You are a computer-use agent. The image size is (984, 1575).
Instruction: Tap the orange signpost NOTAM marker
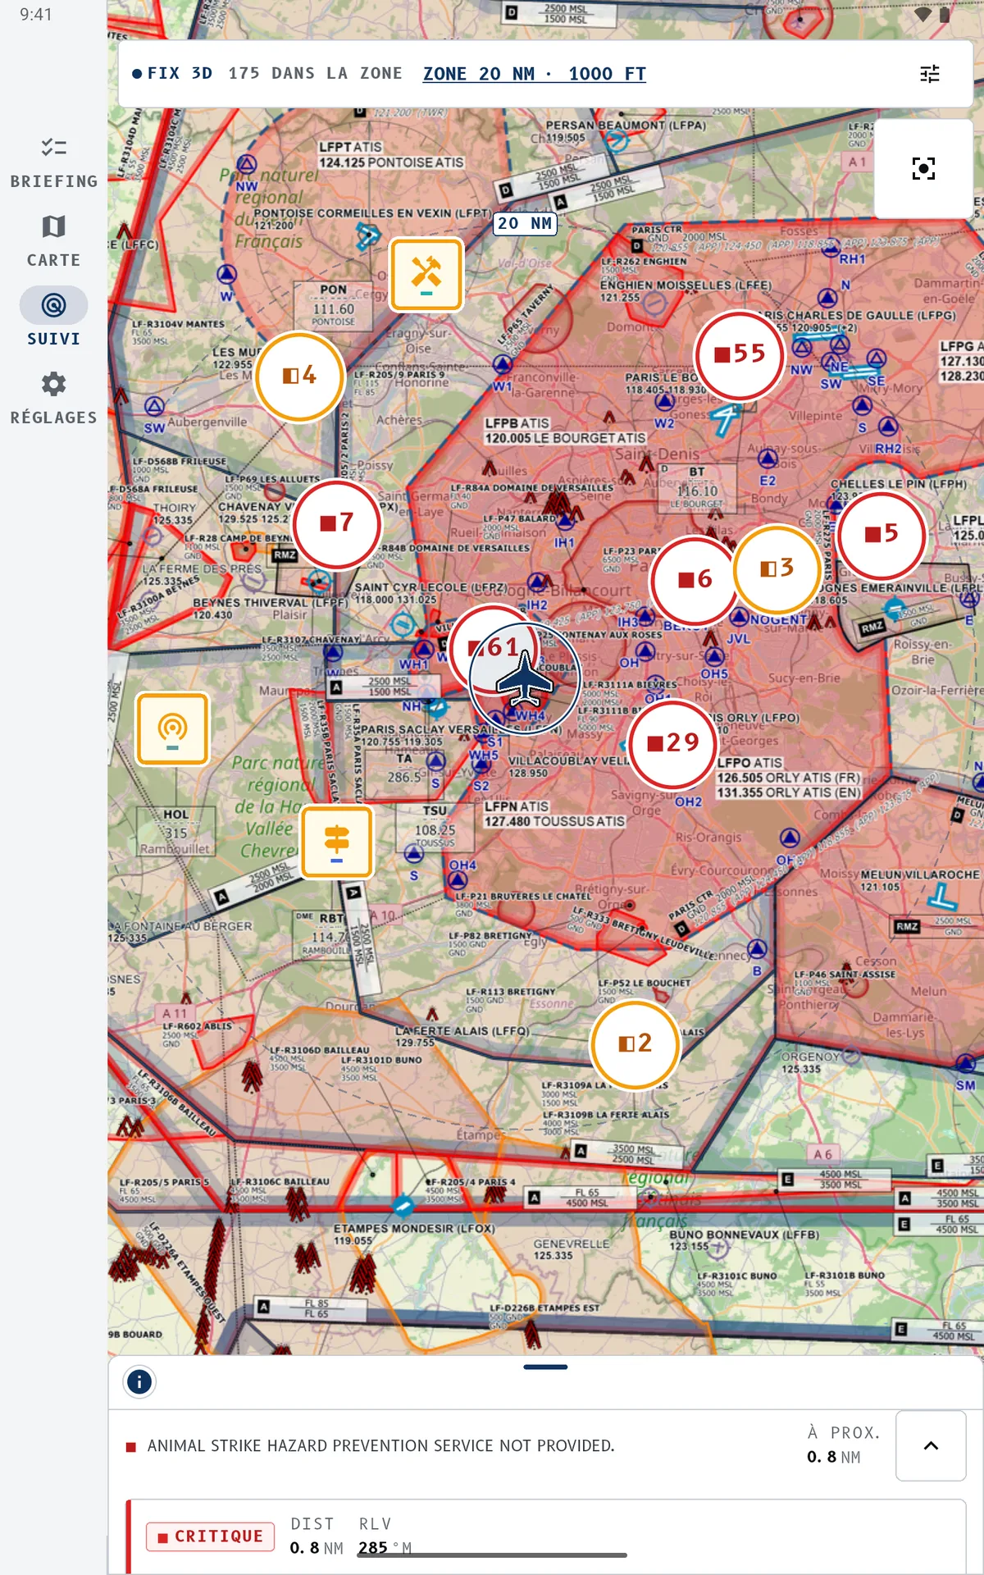pos(337,842)
